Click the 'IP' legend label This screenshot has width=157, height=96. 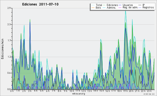pos(144,5)
